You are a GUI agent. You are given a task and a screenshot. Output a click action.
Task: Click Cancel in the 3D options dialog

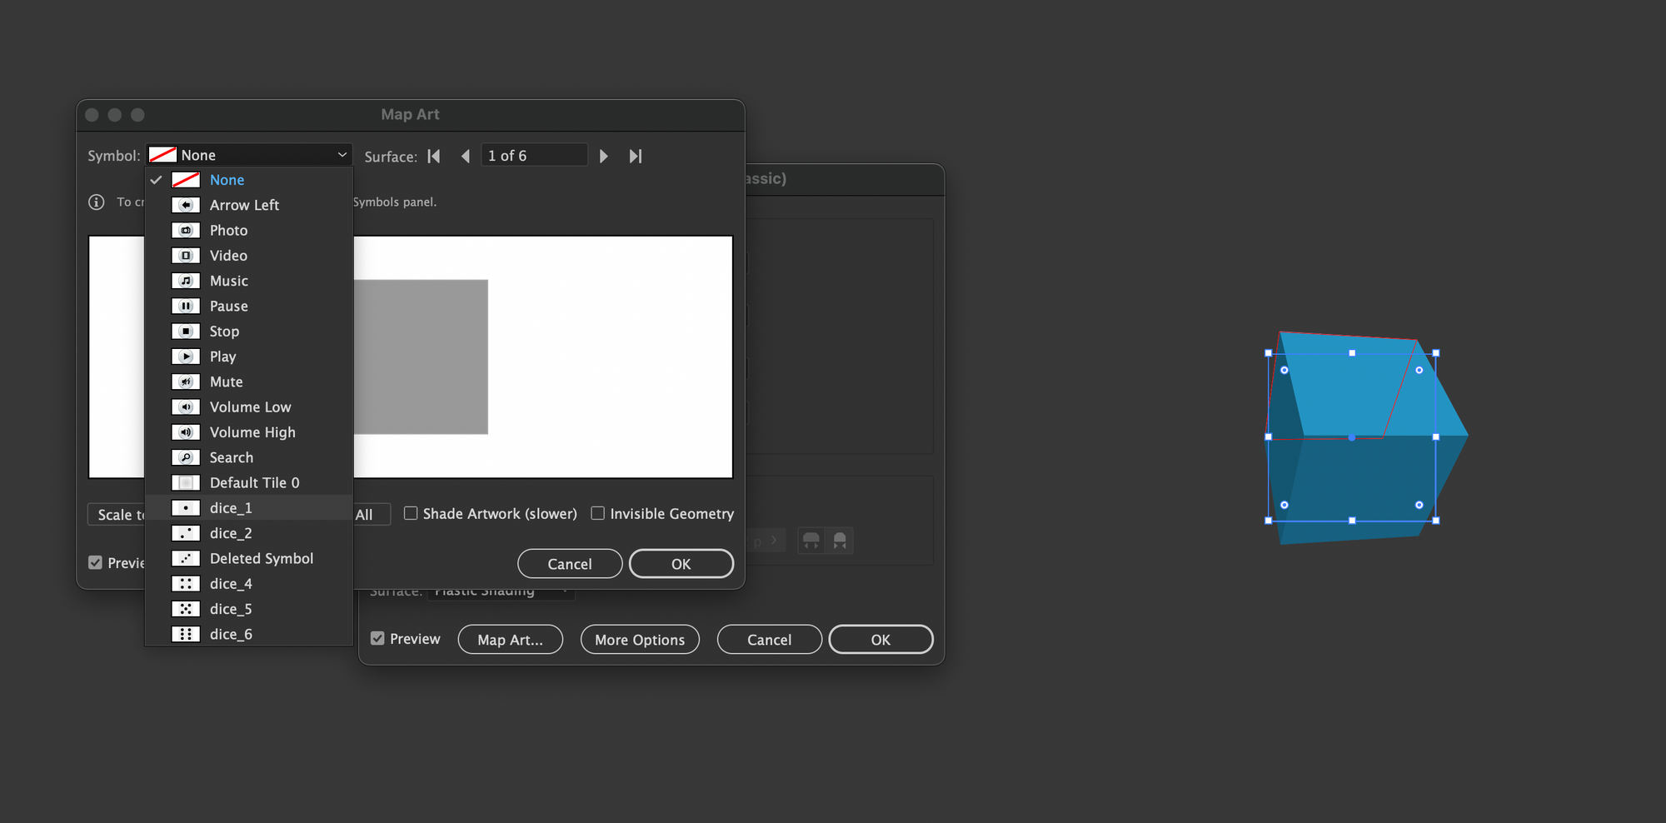pos(769,640)
